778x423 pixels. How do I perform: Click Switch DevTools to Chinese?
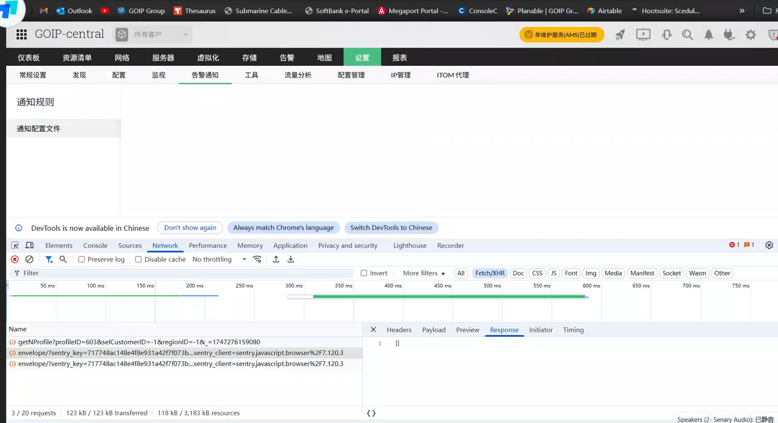391,228
